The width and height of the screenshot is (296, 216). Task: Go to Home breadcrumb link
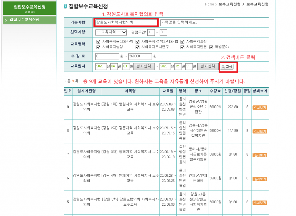tap(210, 4)
